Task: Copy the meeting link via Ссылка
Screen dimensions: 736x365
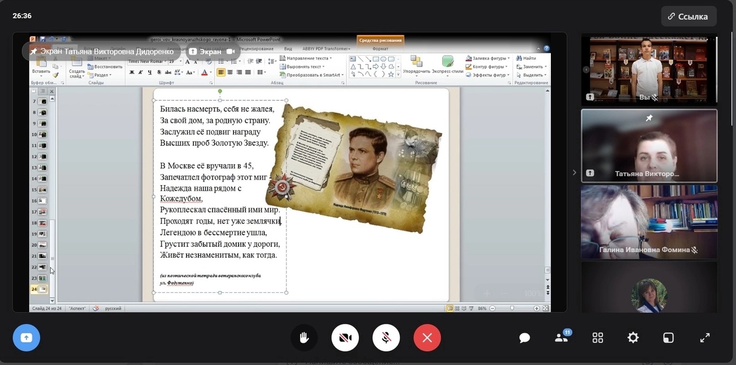Action: click(688, 17)
